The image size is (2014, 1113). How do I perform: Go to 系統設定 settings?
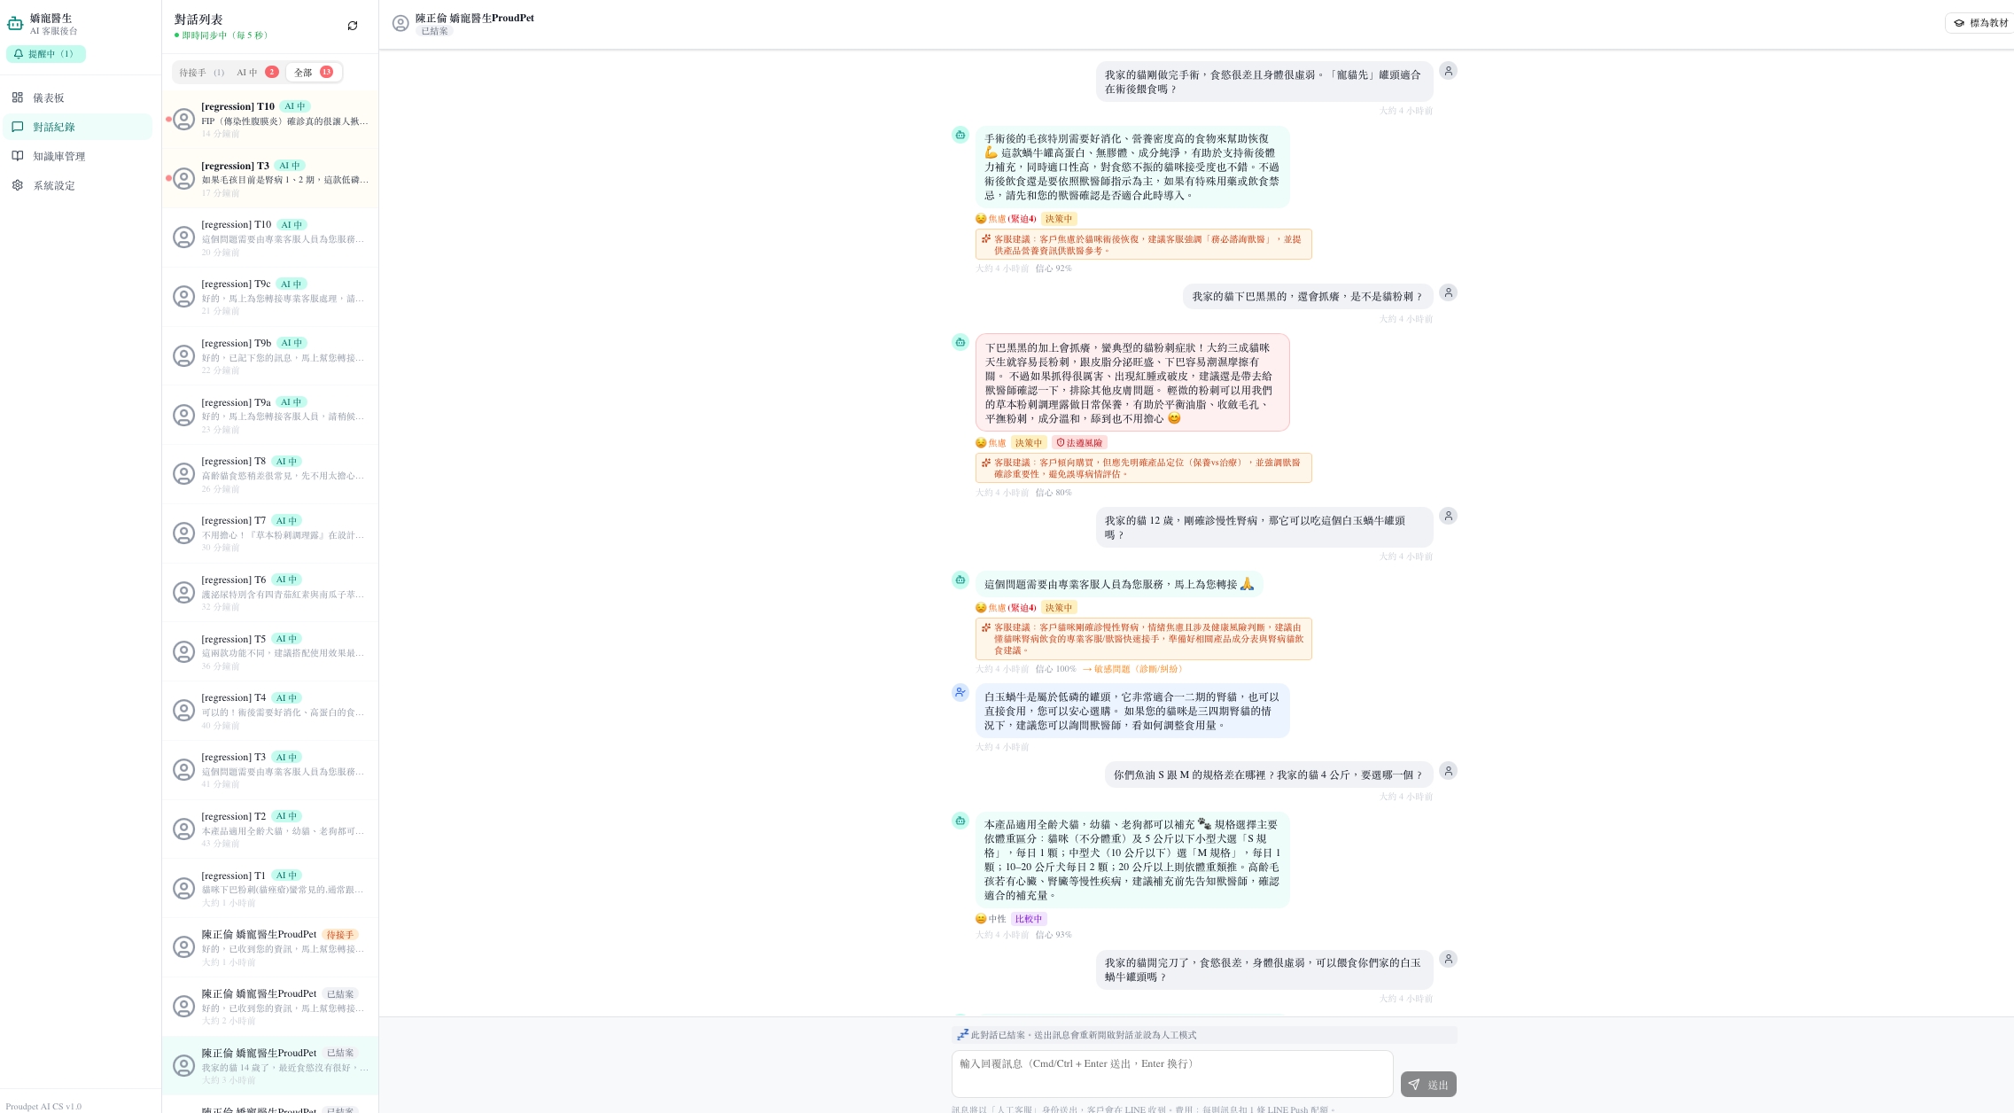click(x=77, y=185)
